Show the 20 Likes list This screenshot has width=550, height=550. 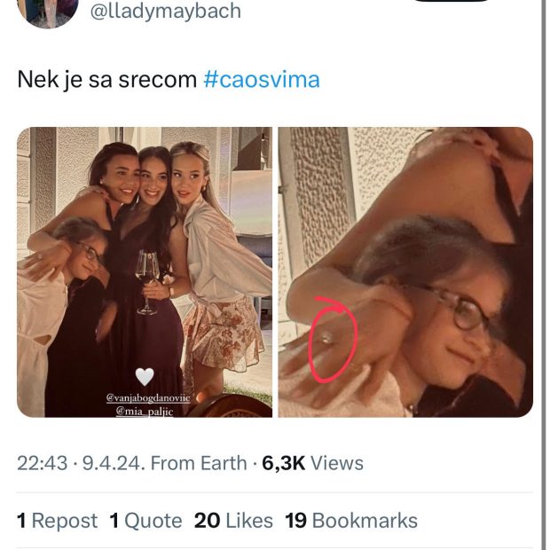coord(233,521)
